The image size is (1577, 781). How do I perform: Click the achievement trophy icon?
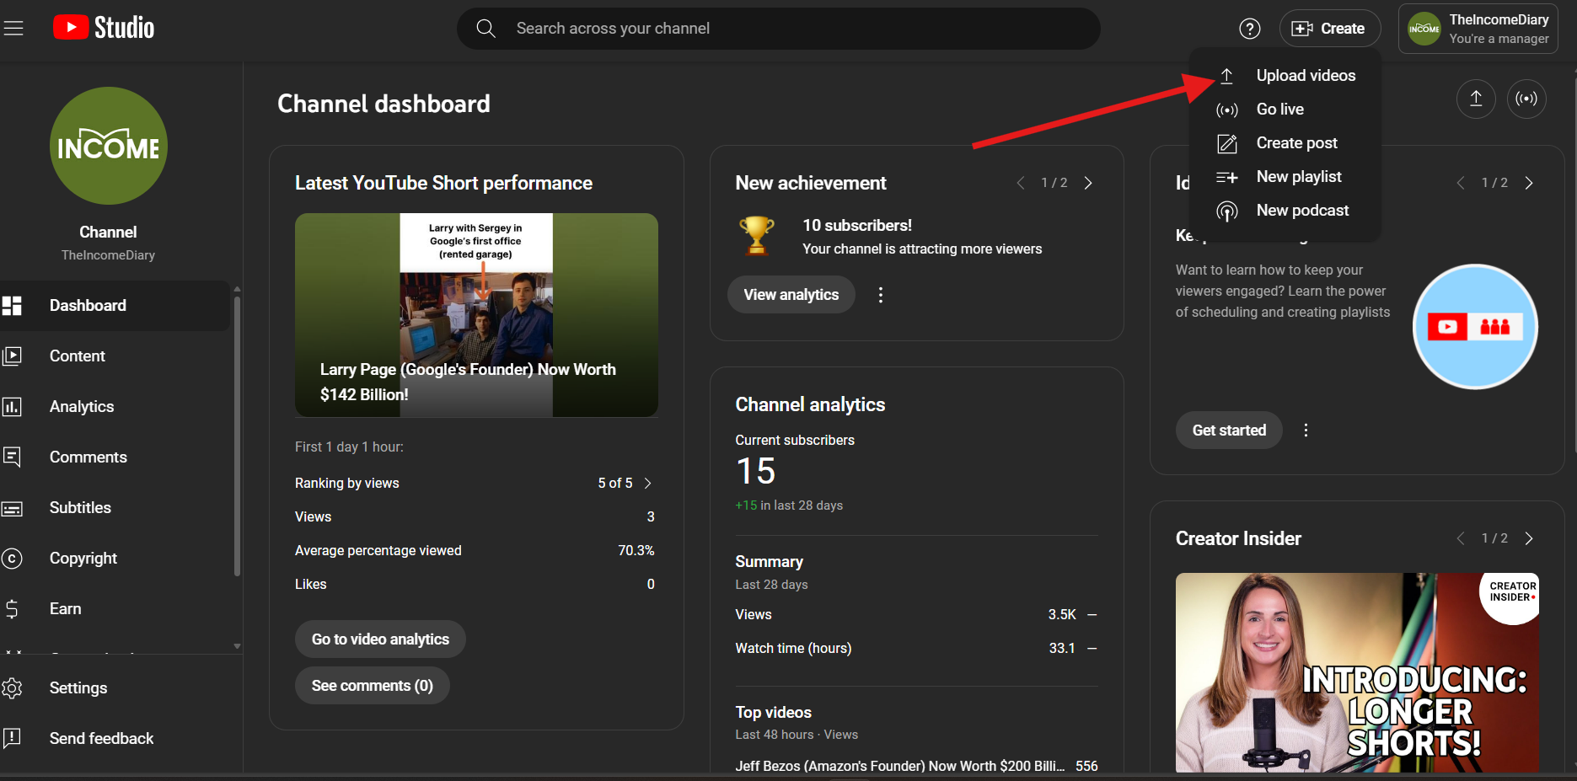[756, 236]
